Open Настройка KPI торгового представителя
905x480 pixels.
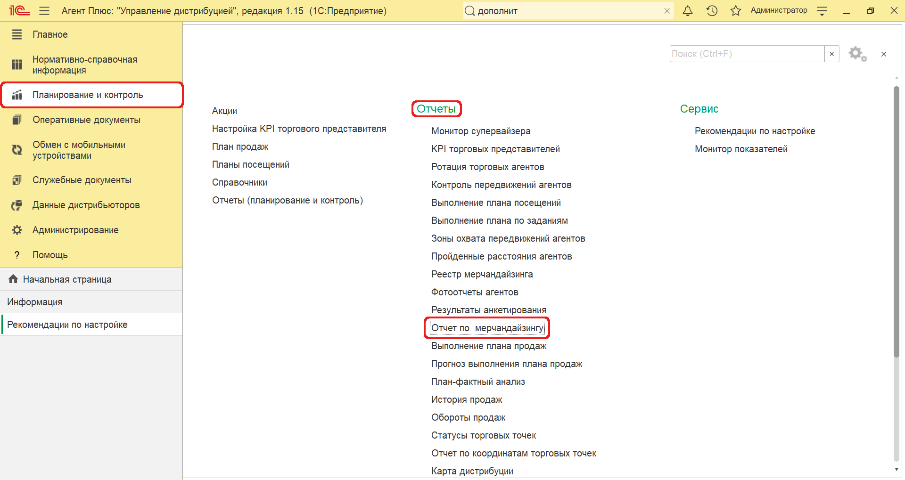click(x=299, y=129)
